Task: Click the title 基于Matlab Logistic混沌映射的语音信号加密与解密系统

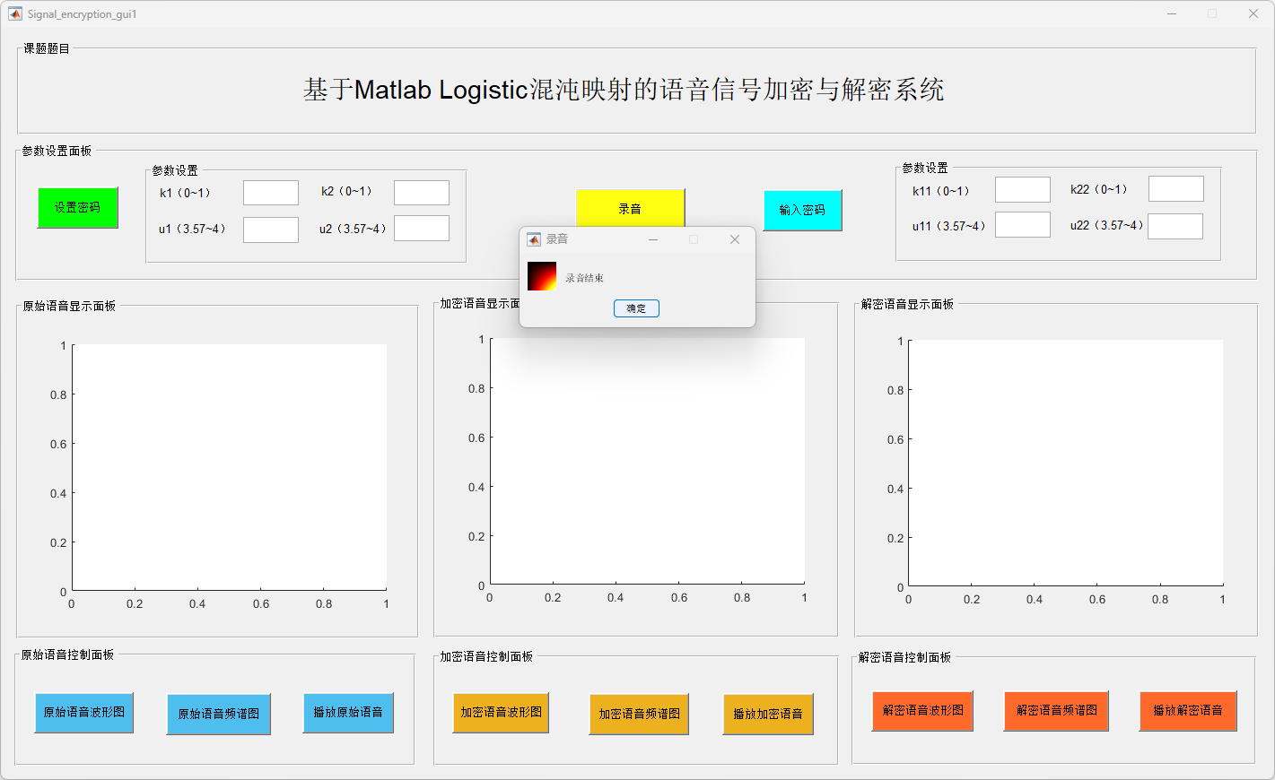Action: (x=624, y=90)
